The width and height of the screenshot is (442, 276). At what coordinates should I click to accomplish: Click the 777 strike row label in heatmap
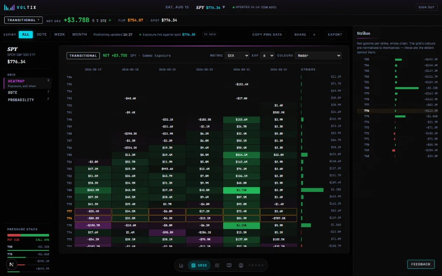click(69, 211)
